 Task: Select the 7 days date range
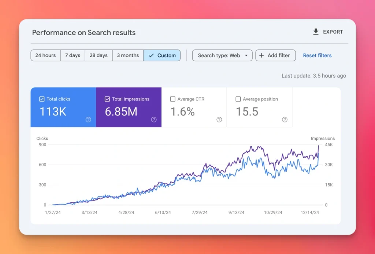click(73, 55)
